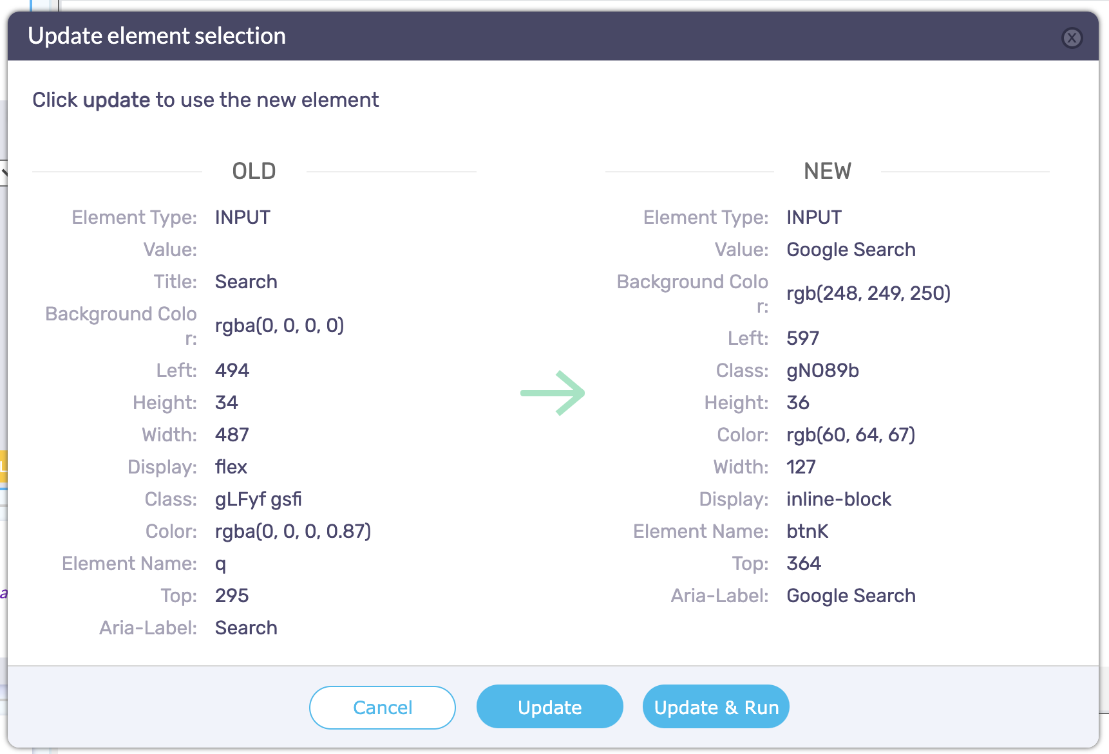Click new Aria-Label value 'Google Search'

point(851,596)
